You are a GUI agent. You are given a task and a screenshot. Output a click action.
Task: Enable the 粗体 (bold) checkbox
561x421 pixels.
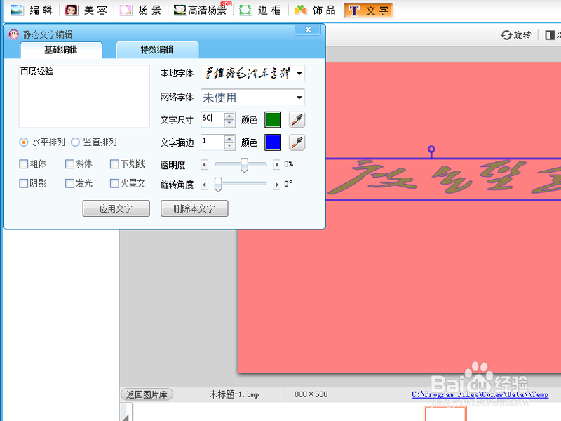point(24,164)
